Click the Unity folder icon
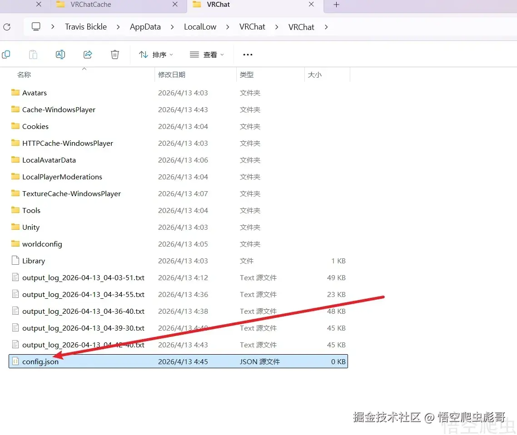 [x=15, y=227]
